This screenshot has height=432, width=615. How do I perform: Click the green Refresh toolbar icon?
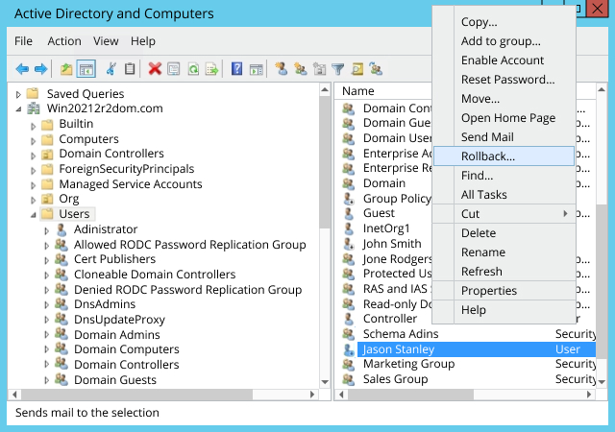(193, 69)
